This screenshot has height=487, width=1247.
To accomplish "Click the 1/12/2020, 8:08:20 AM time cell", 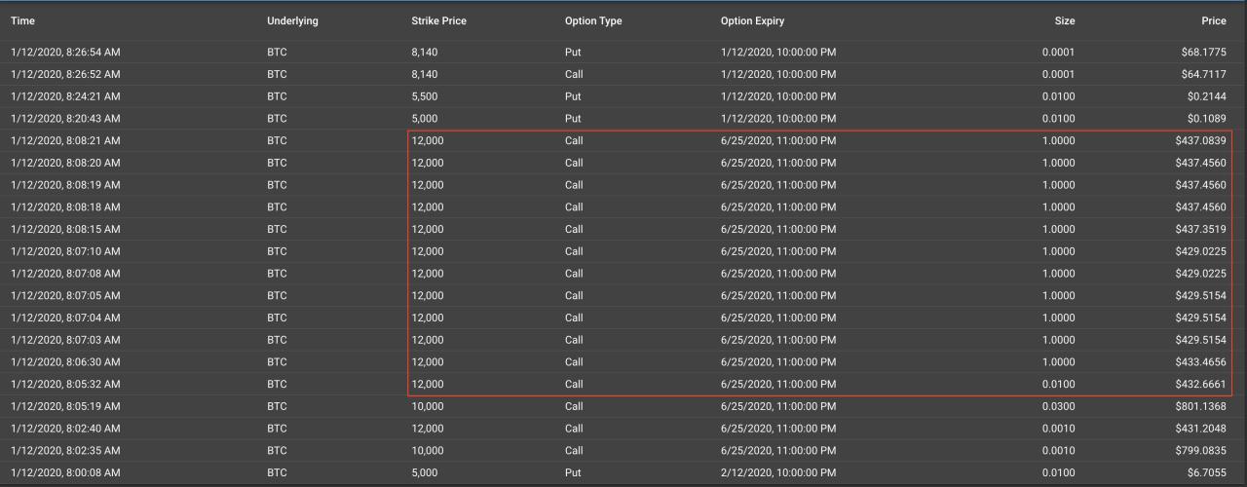I will pyautogui.click(x=65, y=163).
